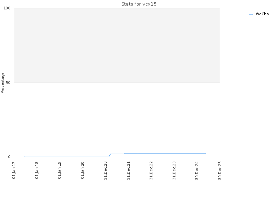Click the Percentage axis label
Screen dimensions: 279x209
coord(2,83)
